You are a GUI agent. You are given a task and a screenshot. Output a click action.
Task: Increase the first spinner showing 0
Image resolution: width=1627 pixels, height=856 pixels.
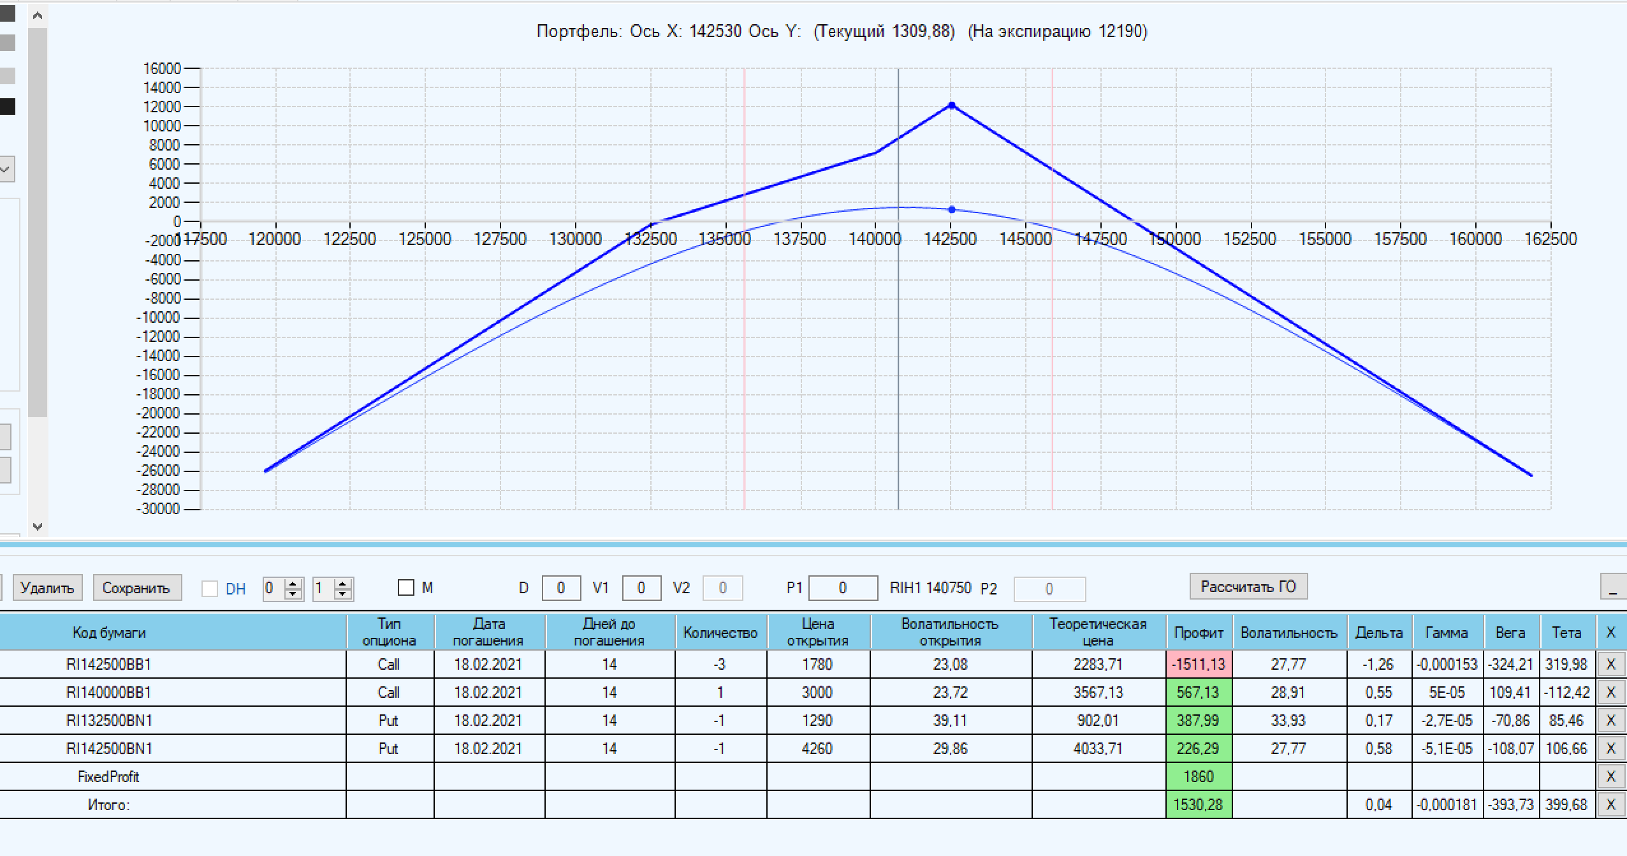(x=293, y=583)
